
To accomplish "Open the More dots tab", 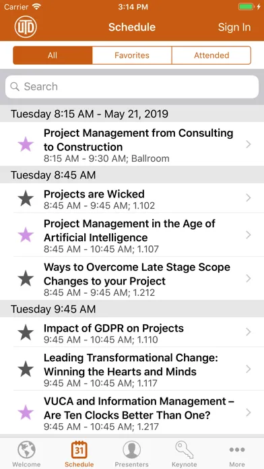I will (237, 454).
